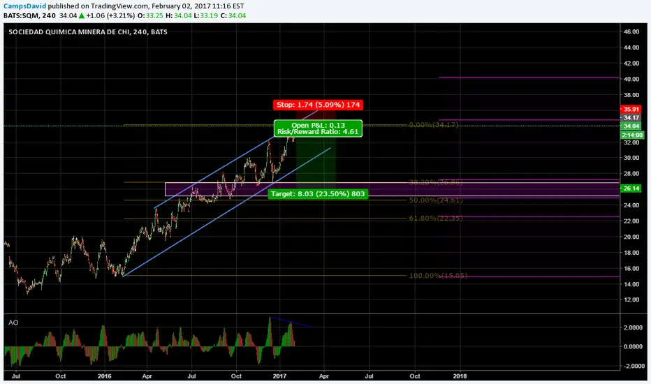Select the red Stop: 1.74 (5.09%) label

[318, 105]
